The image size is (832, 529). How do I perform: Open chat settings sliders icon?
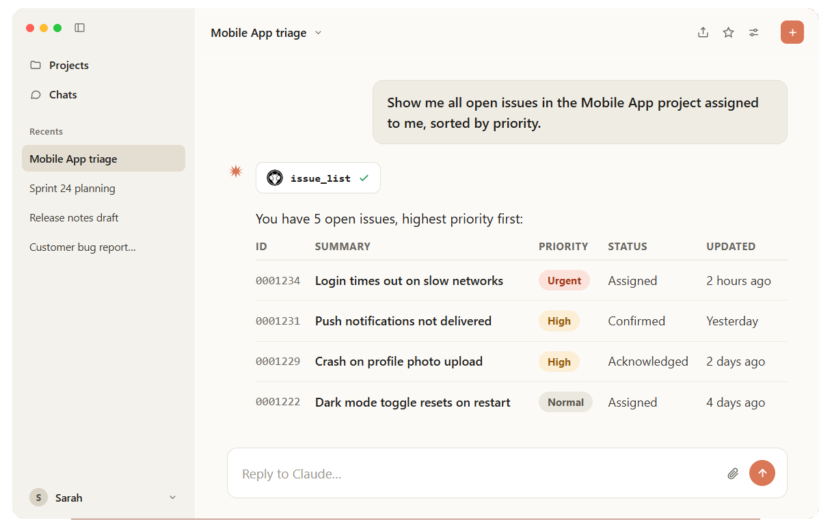[754, 32]
